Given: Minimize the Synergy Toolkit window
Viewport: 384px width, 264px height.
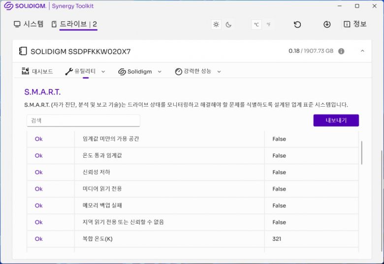Looking at the screenshot, I should [x=339, y=6].
